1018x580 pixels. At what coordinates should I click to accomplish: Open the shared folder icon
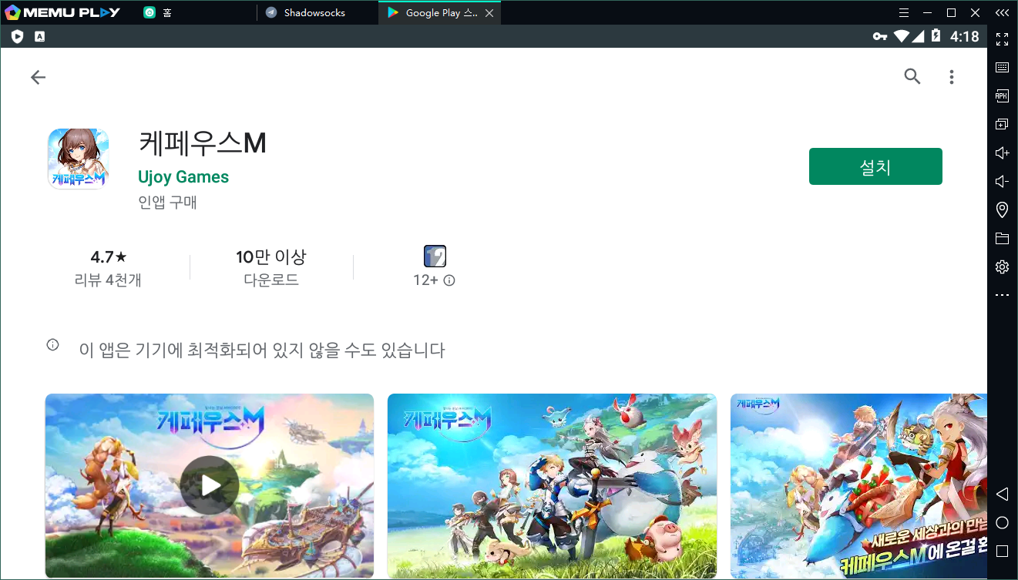1002,238
